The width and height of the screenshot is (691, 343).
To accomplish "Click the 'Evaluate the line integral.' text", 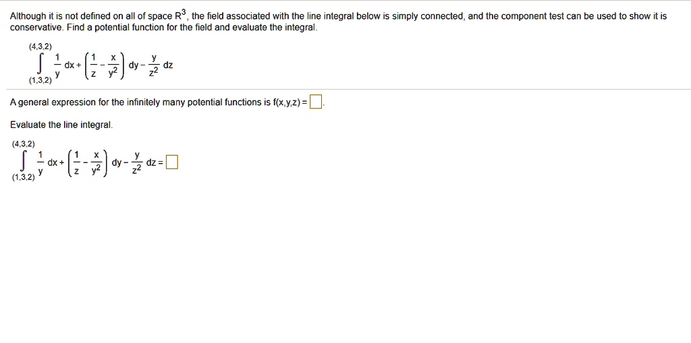I will point(61,125).
